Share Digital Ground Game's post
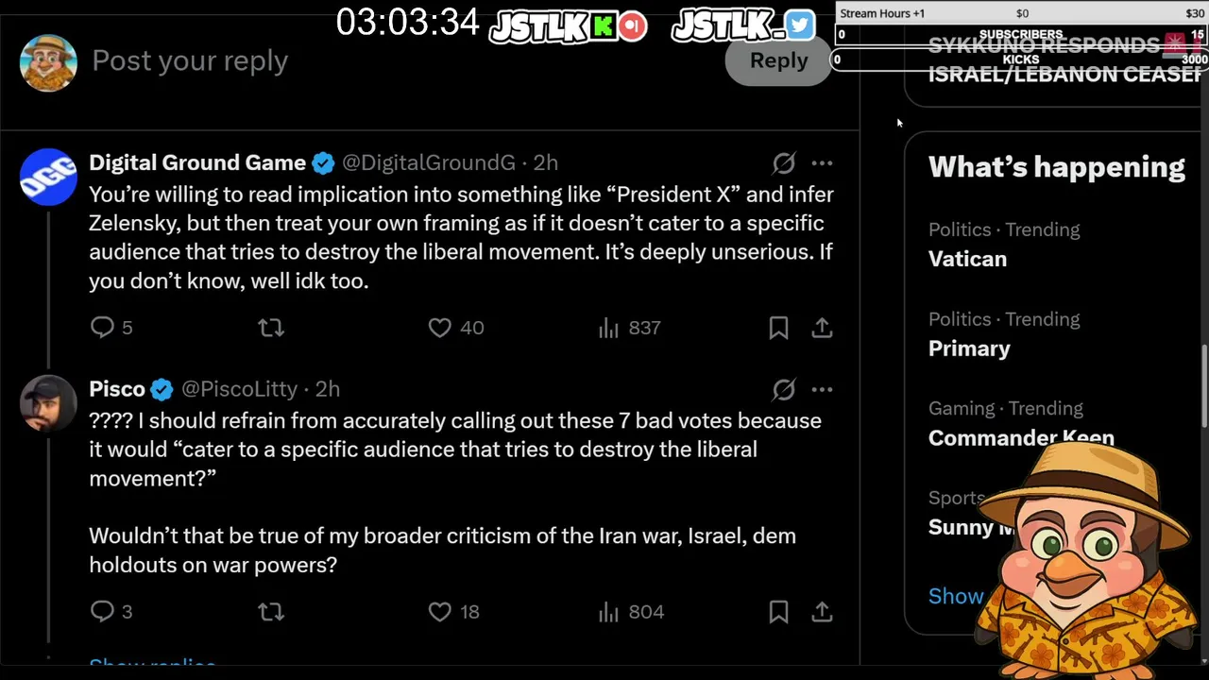The width and height of the screenshot is (1209, 680). coord(822,328)
